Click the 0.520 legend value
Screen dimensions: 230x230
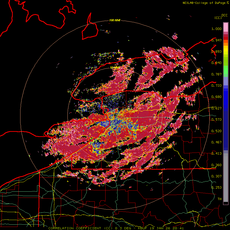click(216, 131)
